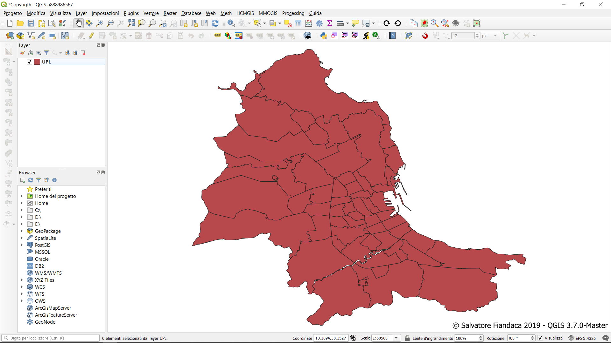Image resolution: width=611 pixels, height=343 pixels.
Task: Click the Identify Features tool
Action: 231,23
